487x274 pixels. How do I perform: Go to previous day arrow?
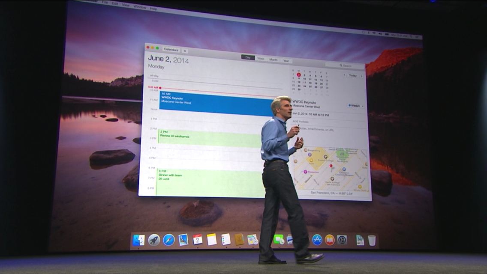[x=344, y=75]
